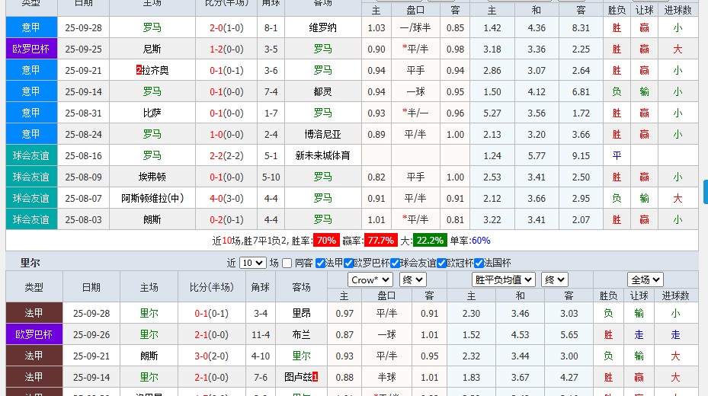The height and width of the screenshot is (396, 708).
Task: Click the purple 欧罗巴杯 badge dated 25-09-26
Action: (34, 334)
